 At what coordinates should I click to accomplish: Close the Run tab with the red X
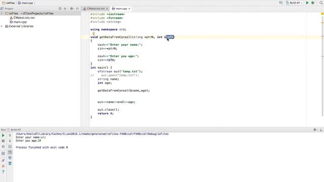tap(3, 166)
